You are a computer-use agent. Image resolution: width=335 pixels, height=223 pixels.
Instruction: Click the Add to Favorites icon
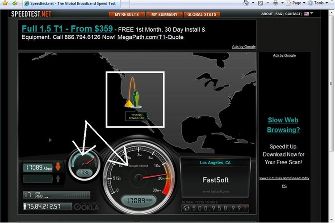coord(15,3)
